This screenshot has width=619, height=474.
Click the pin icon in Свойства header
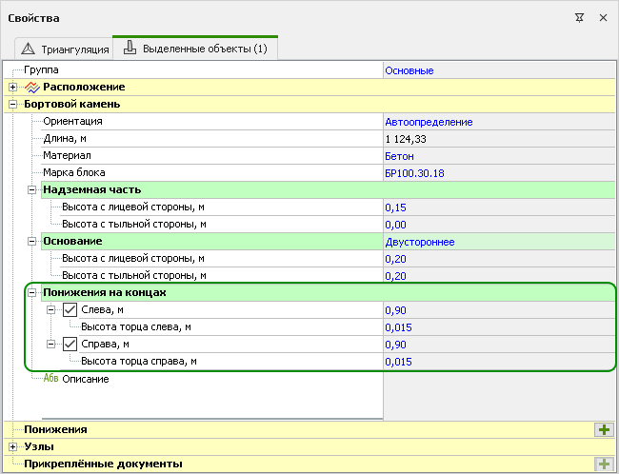click(579, 17)
